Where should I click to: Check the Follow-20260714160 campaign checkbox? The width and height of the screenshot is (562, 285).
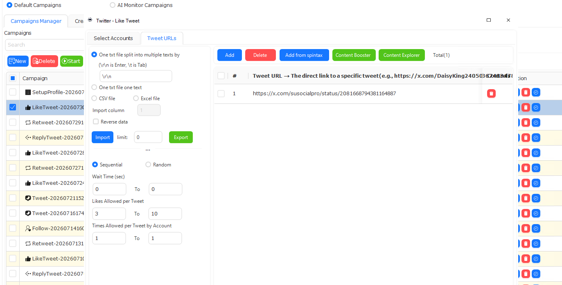pos(13,228)
